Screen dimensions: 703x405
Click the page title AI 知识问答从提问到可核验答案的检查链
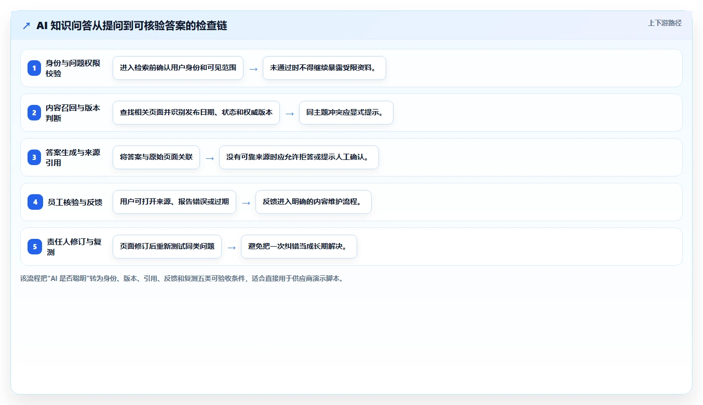coord(132,26)
